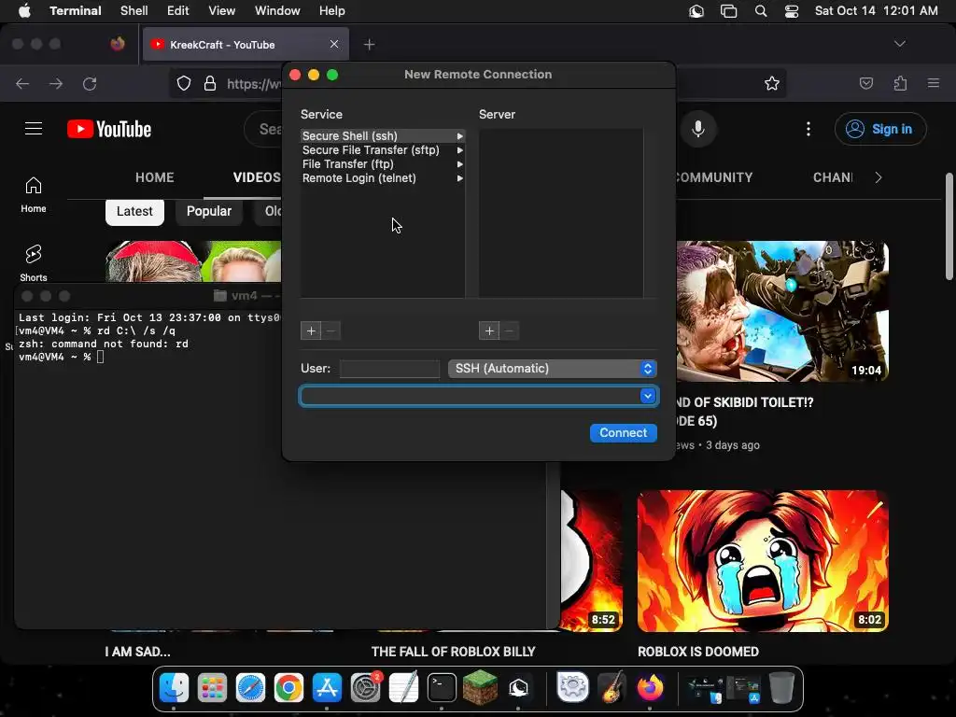Select Secure Shell (ssh) service
The width and height of the screenshot is (956, 717).
tap(382, 136)
